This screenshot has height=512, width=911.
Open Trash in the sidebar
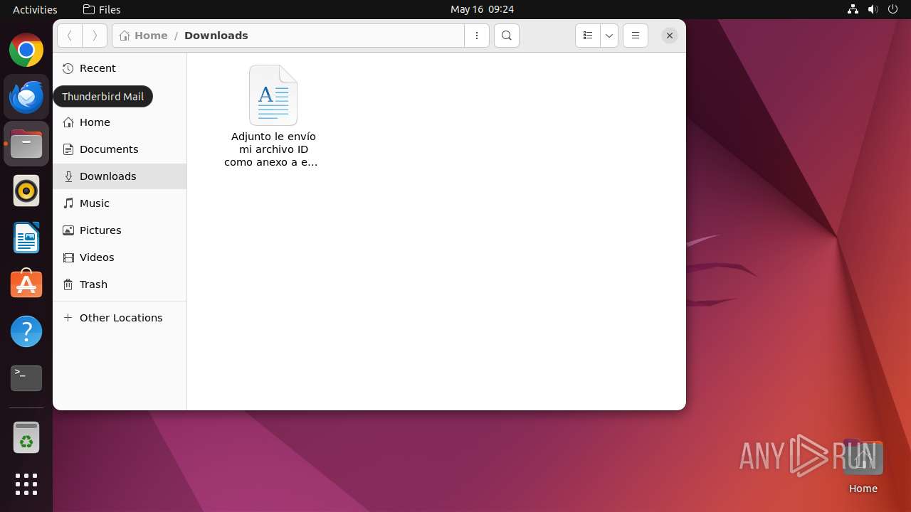120,284
